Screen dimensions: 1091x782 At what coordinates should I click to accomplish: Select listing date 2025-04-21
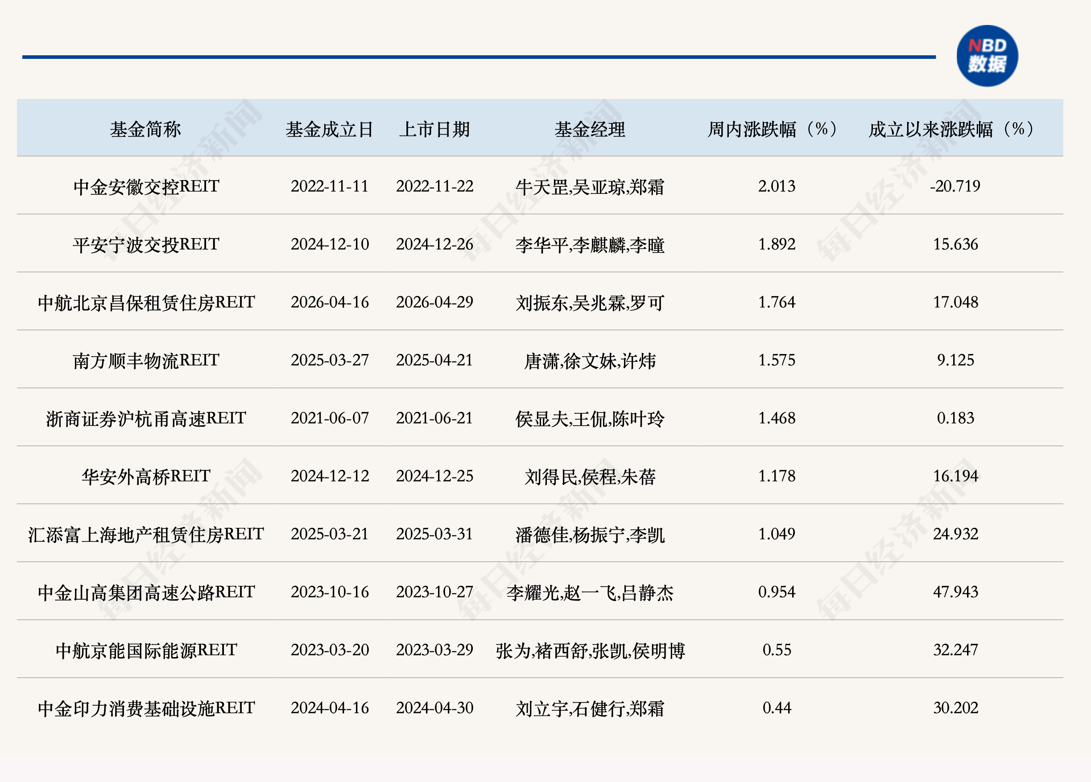coord(434,360)
